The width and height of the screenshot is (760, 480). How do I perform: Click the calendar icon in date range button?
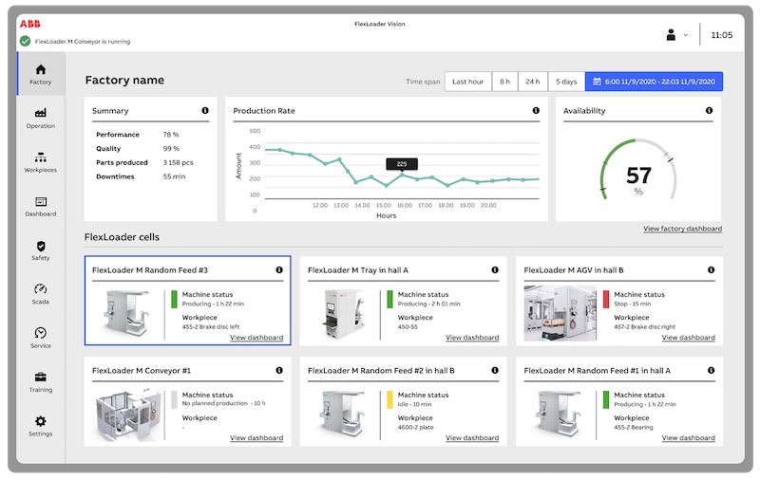[598, 82]
